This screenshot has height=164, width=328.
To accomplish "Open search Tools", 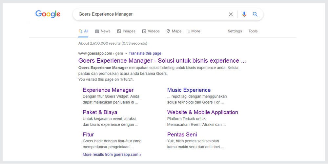I will click(x=253, y=31).
